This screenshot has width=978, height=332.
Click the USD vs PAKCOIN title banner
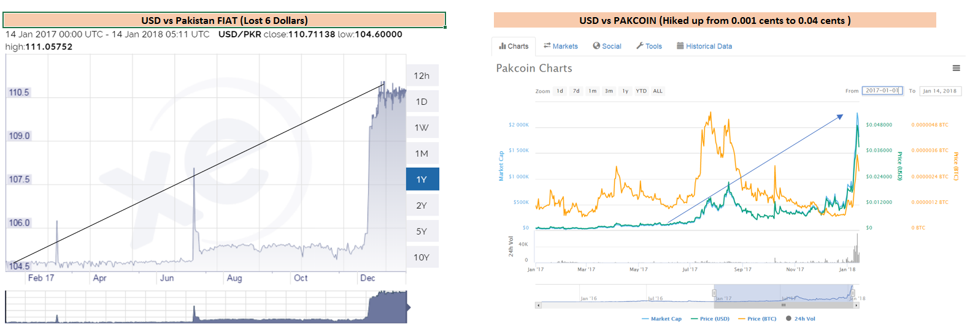click(715, 20)
